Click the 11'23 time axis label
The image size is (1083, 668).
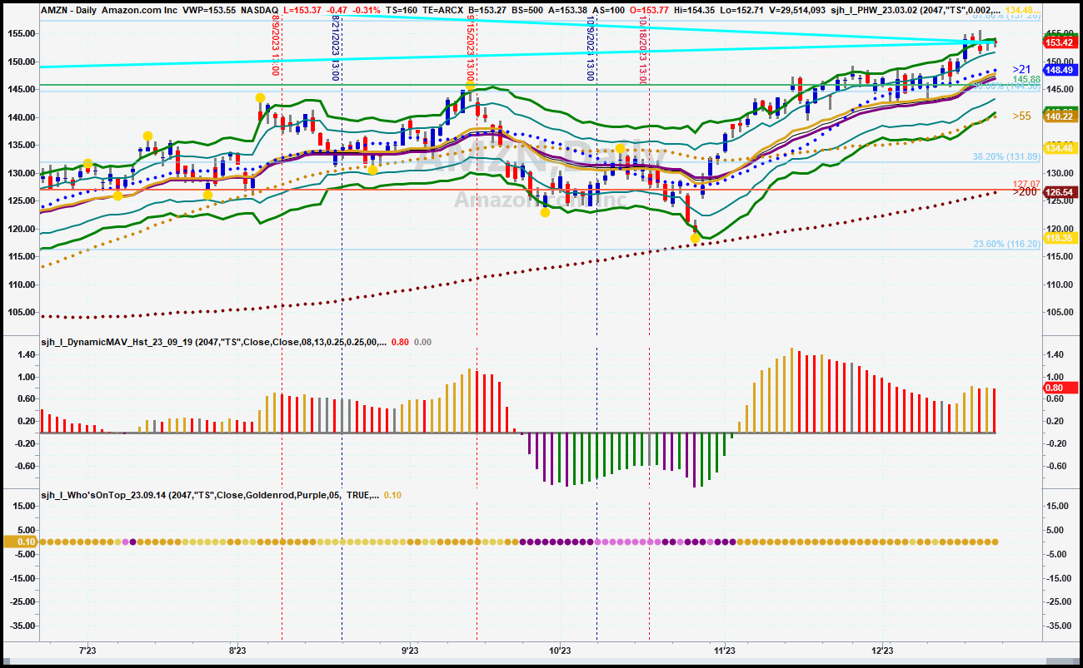coord(725,650)
